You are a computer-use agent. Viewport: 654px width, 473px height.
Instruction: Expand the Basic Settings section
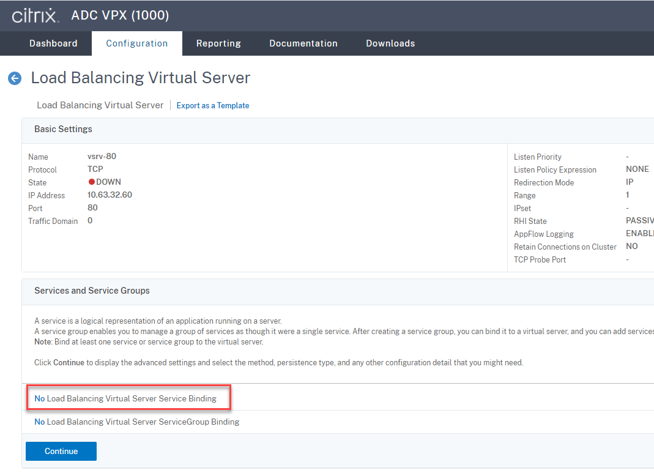[63, 129]
